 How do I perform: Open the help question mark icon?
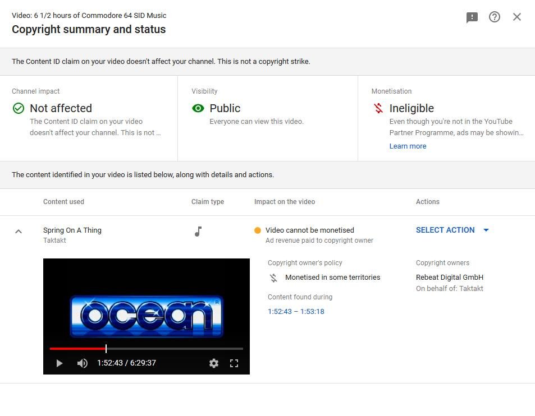coord(494,17)
